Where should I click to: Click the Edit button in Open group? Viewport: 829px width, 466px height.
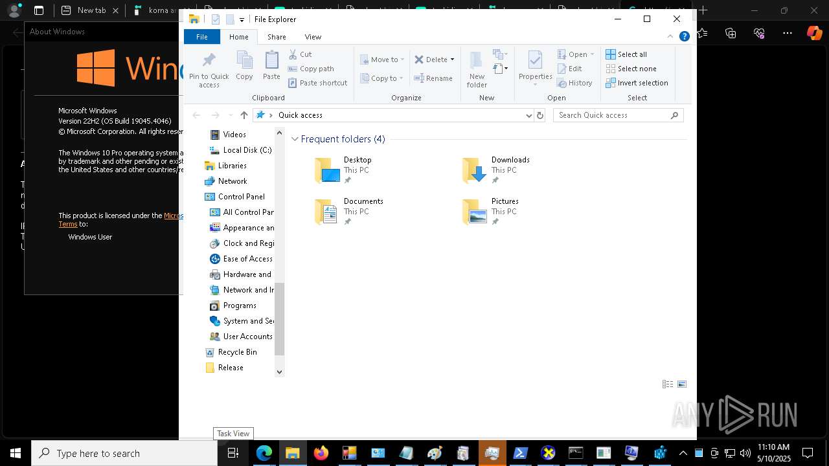[x=569, y=69]
